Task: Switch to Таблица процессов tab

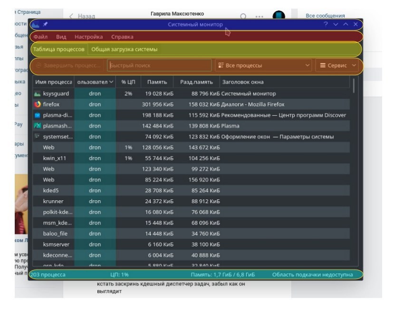Action: coord(59,49)
